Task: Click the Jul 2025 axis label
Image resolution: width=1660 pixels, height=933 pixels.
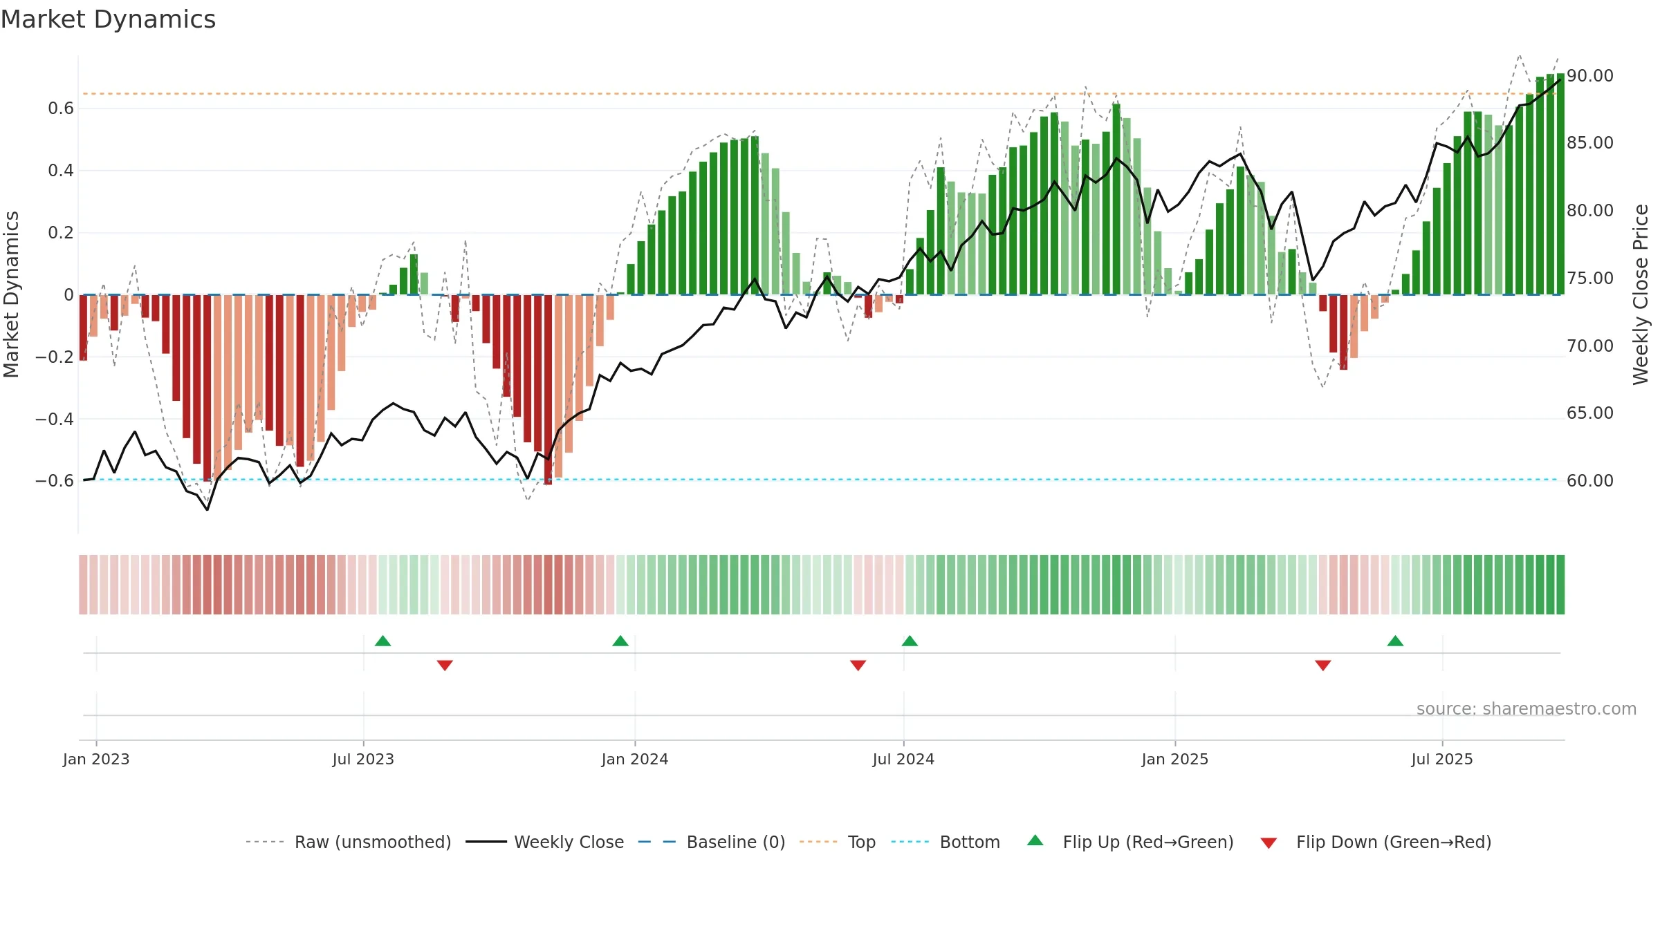Action: click(x=1442, y=759)
